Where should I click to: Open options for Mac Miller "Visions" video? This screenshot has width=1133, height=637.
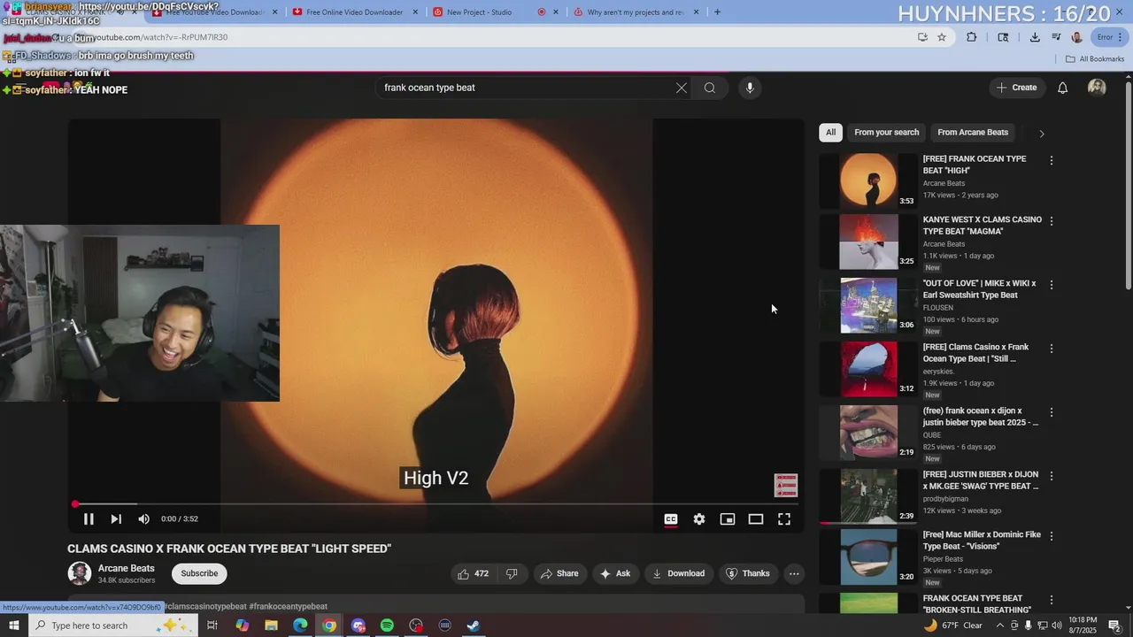click(x=1052, y=536)
